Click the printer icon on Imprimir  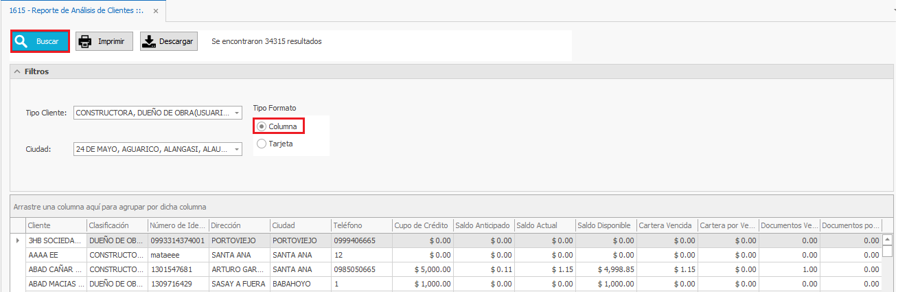85,41
